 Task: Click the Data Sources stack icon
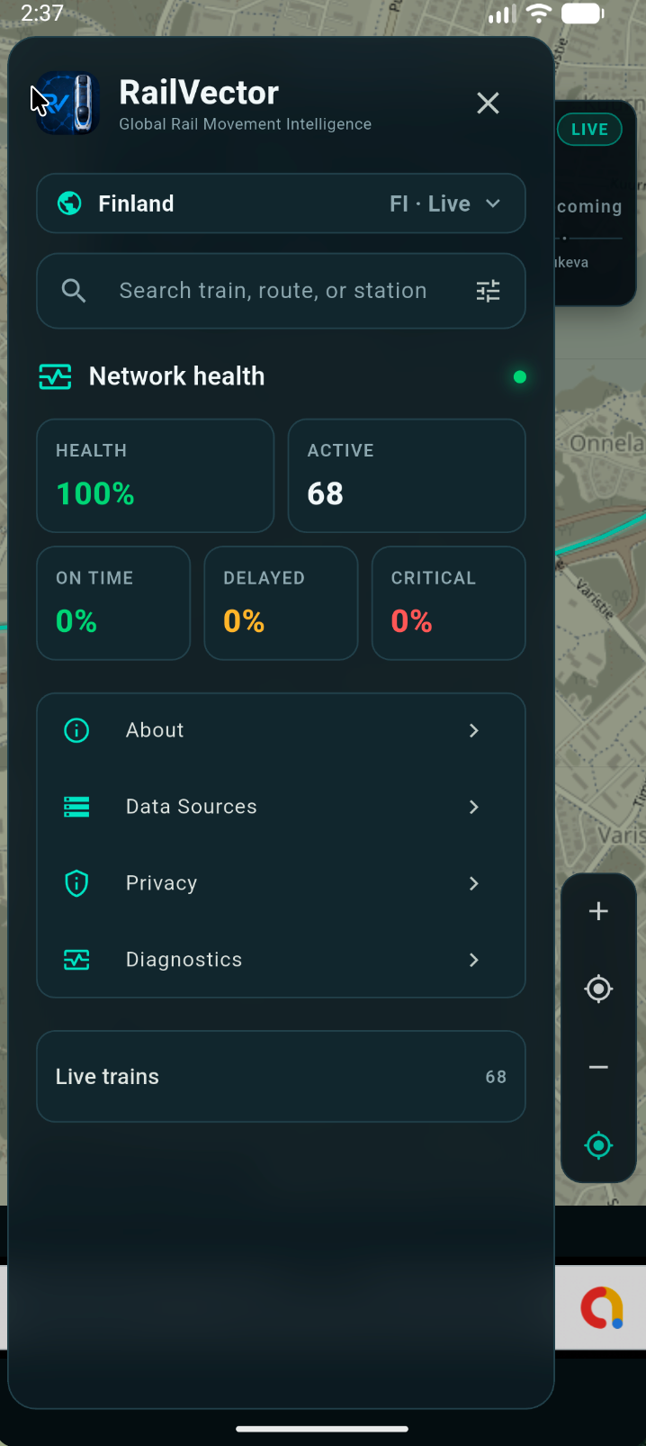point(76,807)
